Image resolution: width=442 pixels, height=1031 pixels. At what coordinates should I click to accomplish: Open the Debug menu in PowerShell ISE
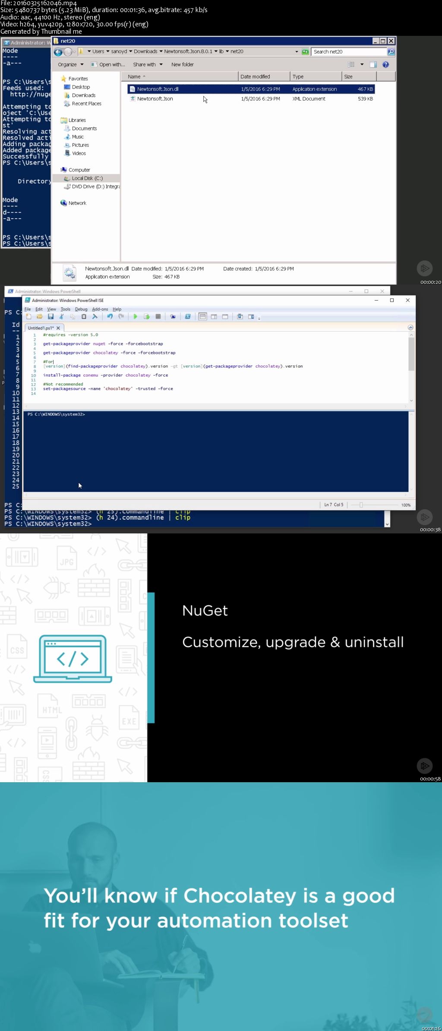[x=81, y=309]
